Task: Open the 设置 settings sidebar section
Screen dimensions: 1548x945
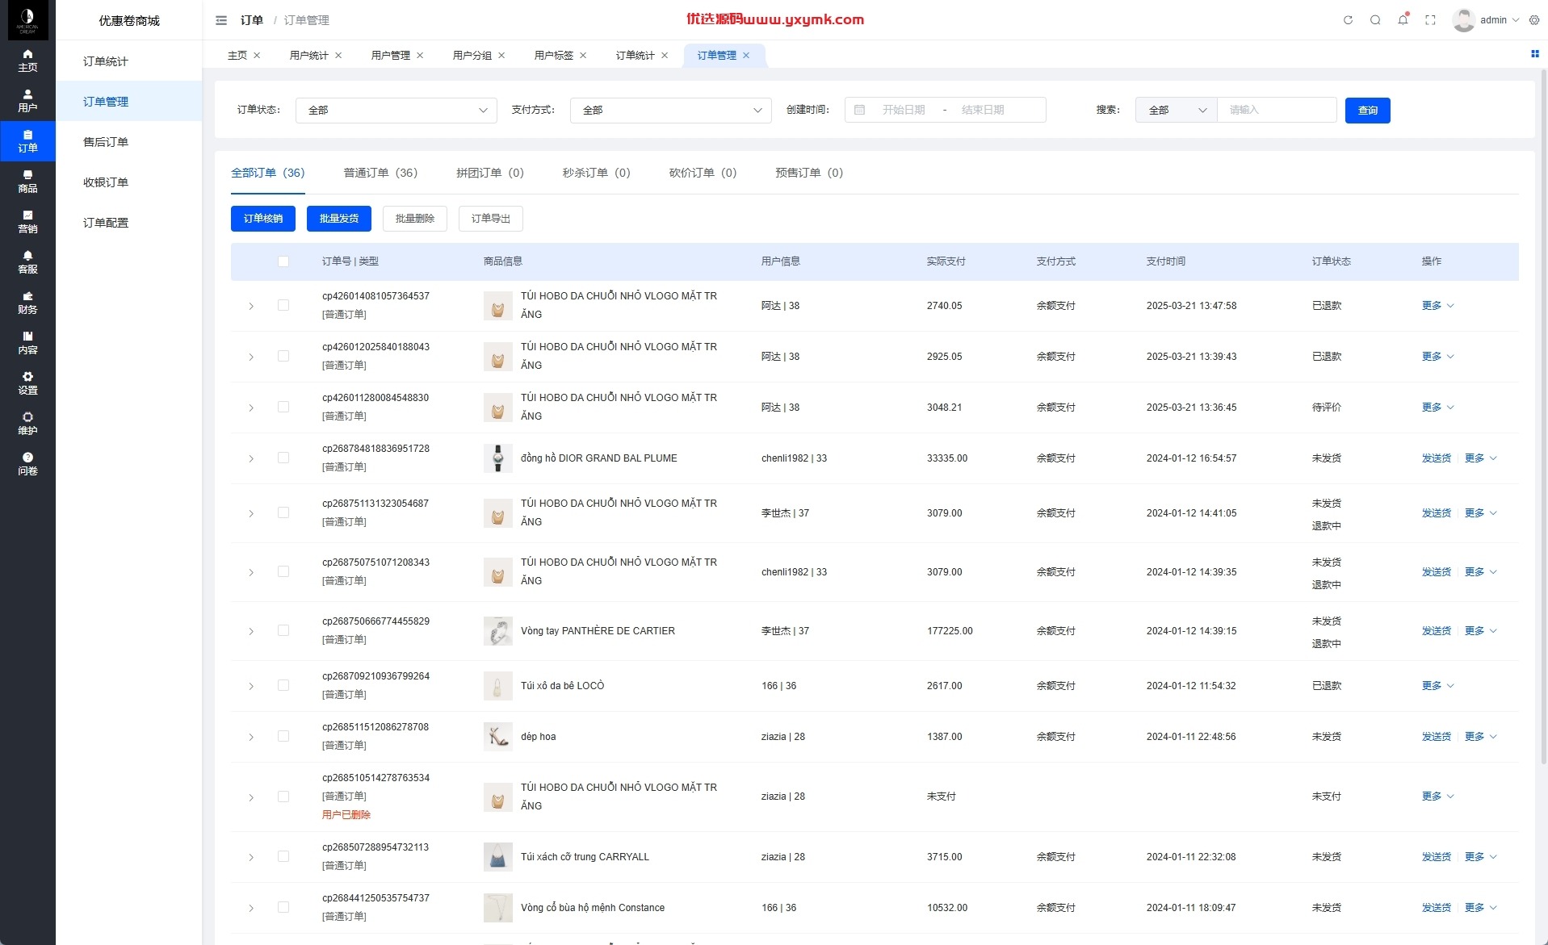Action: tap(27, 383)
